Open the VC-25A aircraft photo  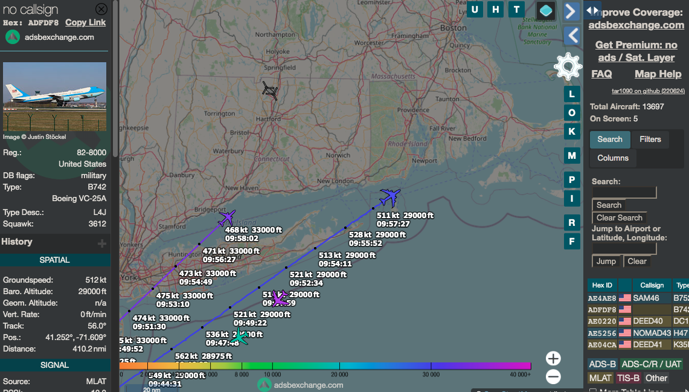(x=54, y=97)
